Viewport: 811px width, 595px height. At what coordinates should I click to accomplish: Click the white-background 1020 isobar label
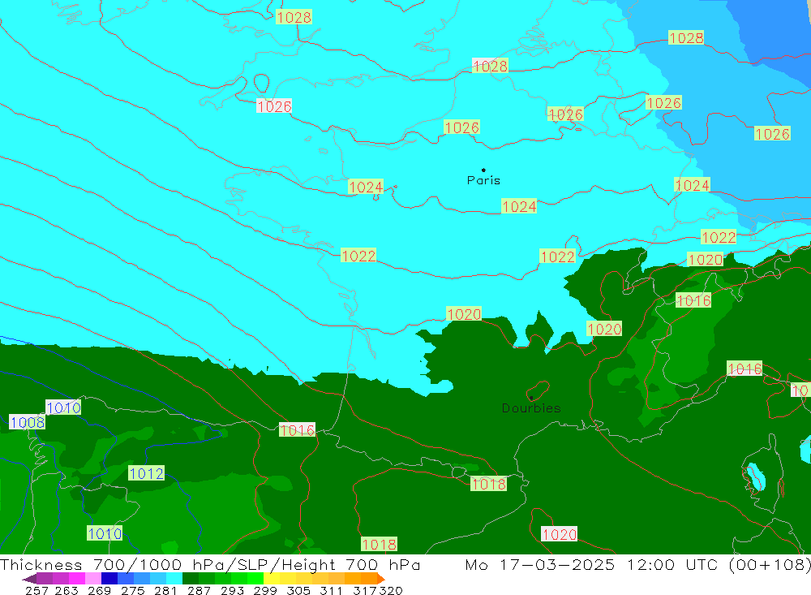559,534
